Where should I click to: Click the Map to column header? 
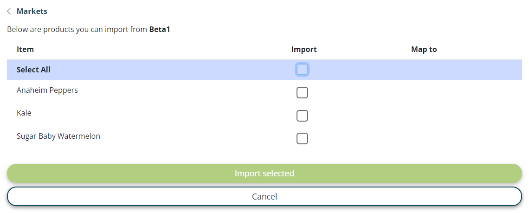(424, 49)
